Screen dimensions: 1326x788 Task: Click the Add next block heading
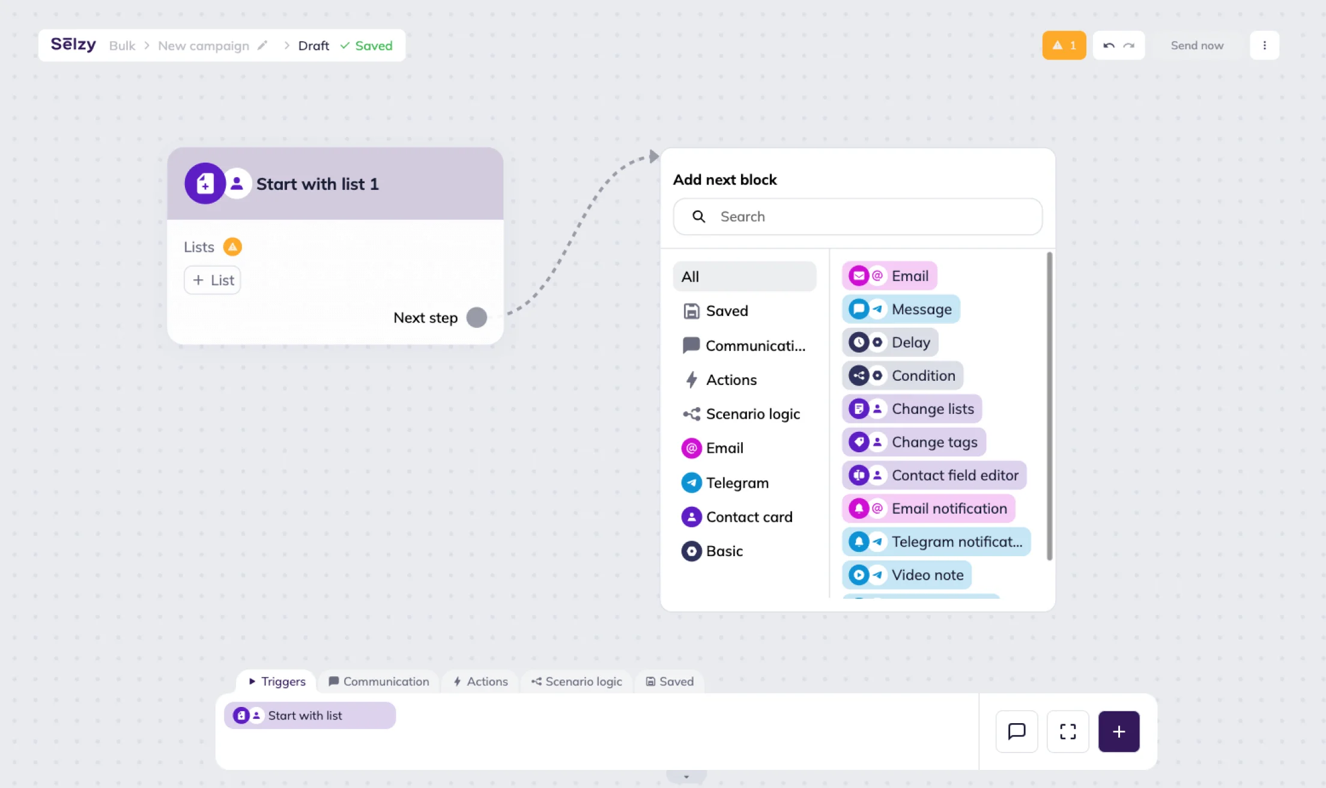(x=725, y=180)
